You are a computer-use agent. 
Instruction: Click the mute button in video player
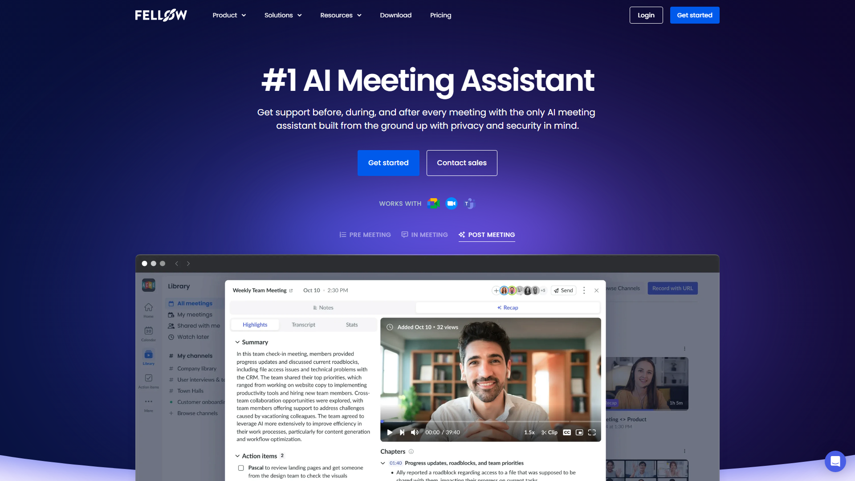(x=414, y=432)
